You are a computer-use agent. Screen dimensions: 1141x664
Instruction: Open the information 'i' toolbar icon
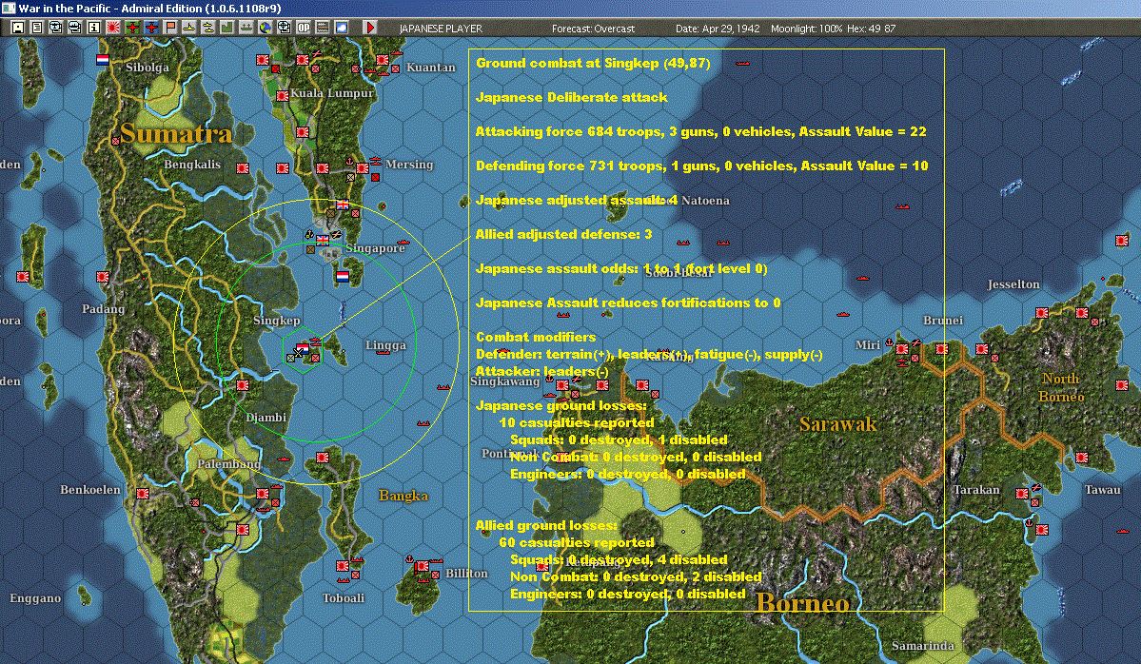[x=94, y=28]
